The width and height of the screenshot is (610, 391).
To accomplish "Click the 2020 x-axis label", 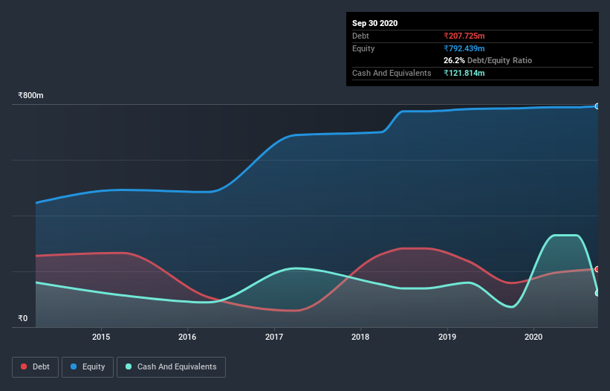I will tap(533, 337).
